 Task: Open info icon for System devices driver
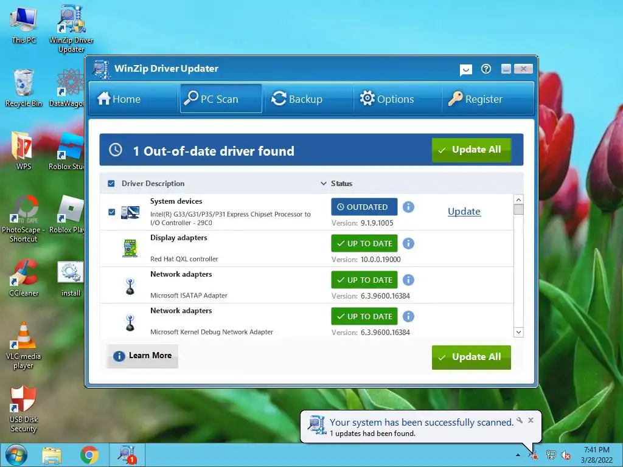point(408,207)
